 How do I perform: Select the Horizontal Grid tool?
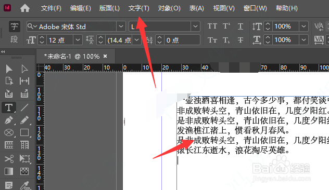pos(9,145)
